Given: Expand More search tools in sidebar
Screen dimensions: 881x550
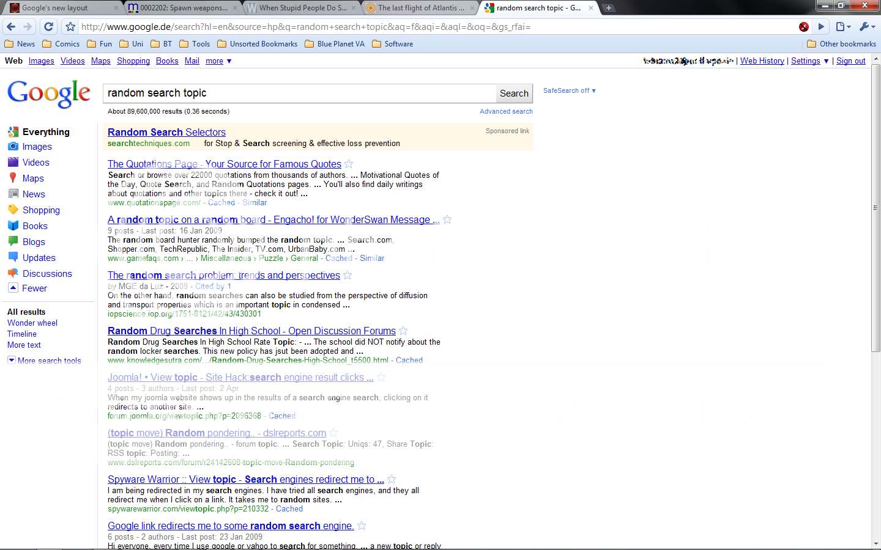Looking at the screenshot, I should click(44, 361).
